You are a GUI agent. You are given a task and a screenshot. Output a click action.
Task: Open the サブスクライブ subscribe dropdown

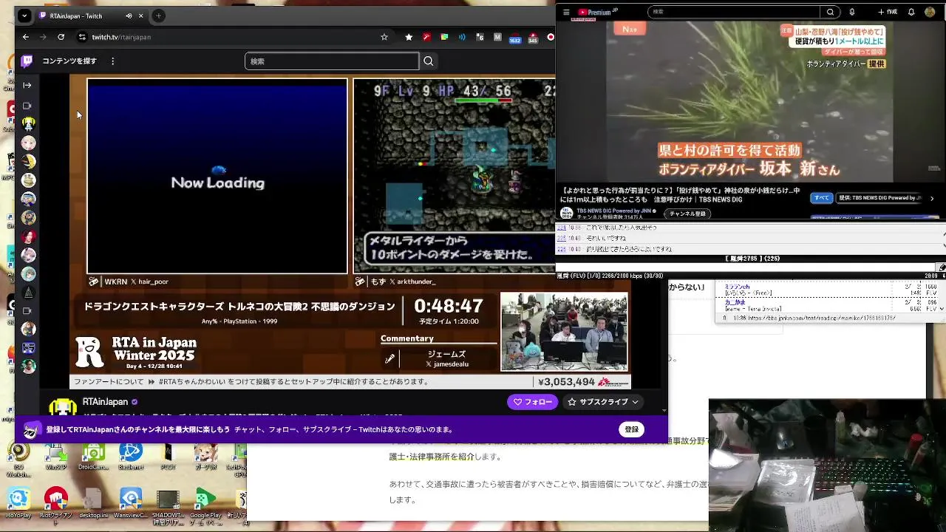(602, 402)
